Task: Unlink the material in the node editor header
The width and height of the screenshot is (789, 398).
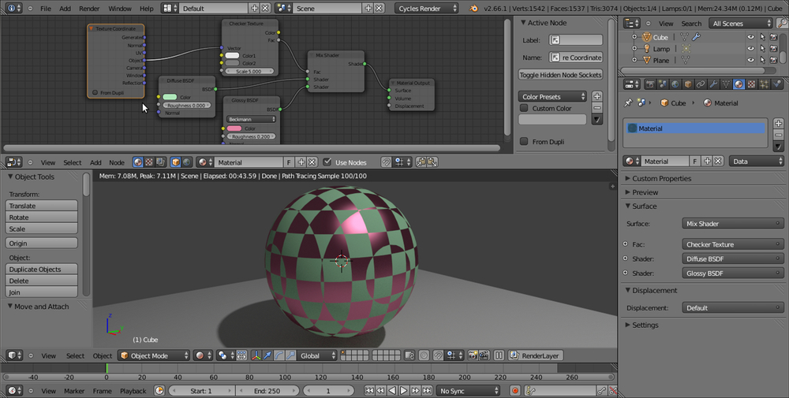Action: tap(310, 162)
